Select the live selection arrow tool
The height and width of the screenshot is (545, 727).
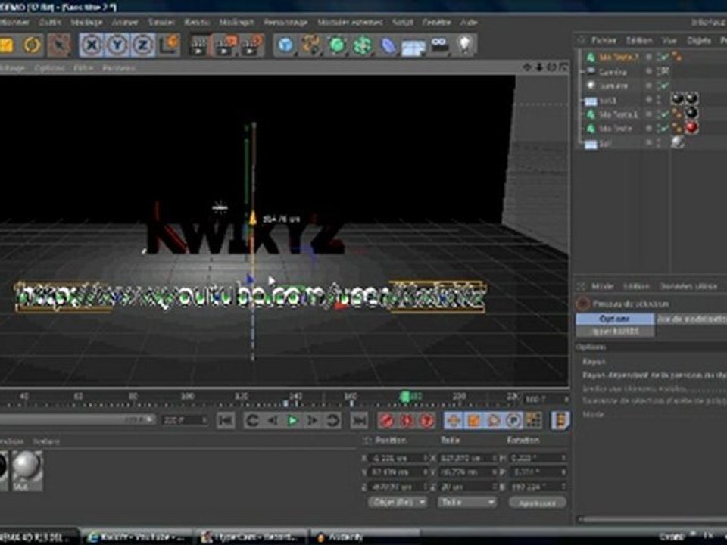[x=59, y=45]
